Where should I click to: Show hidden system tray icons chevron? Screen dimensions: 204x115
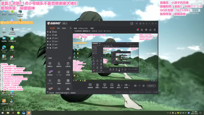[168, 113]
